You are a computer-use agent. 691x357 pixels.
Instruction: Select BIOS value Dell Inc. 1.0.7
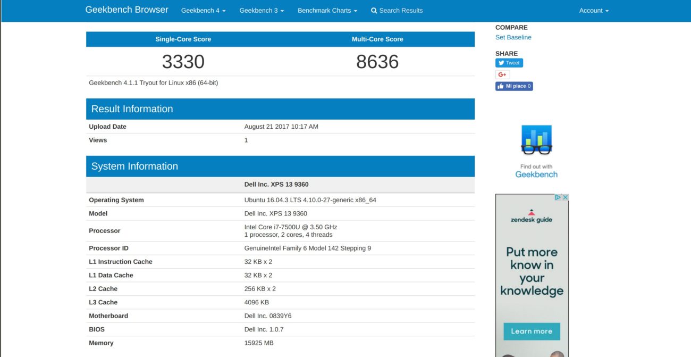pos(264,330)
